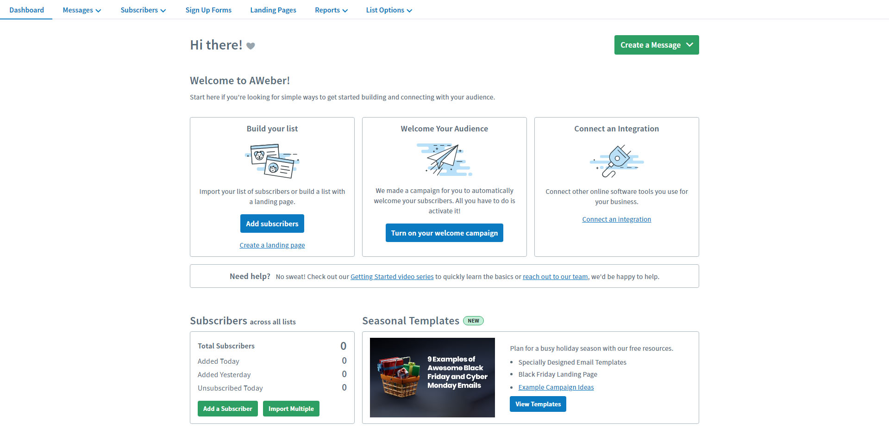Click the paper airplane illustration

coord(444,160)
